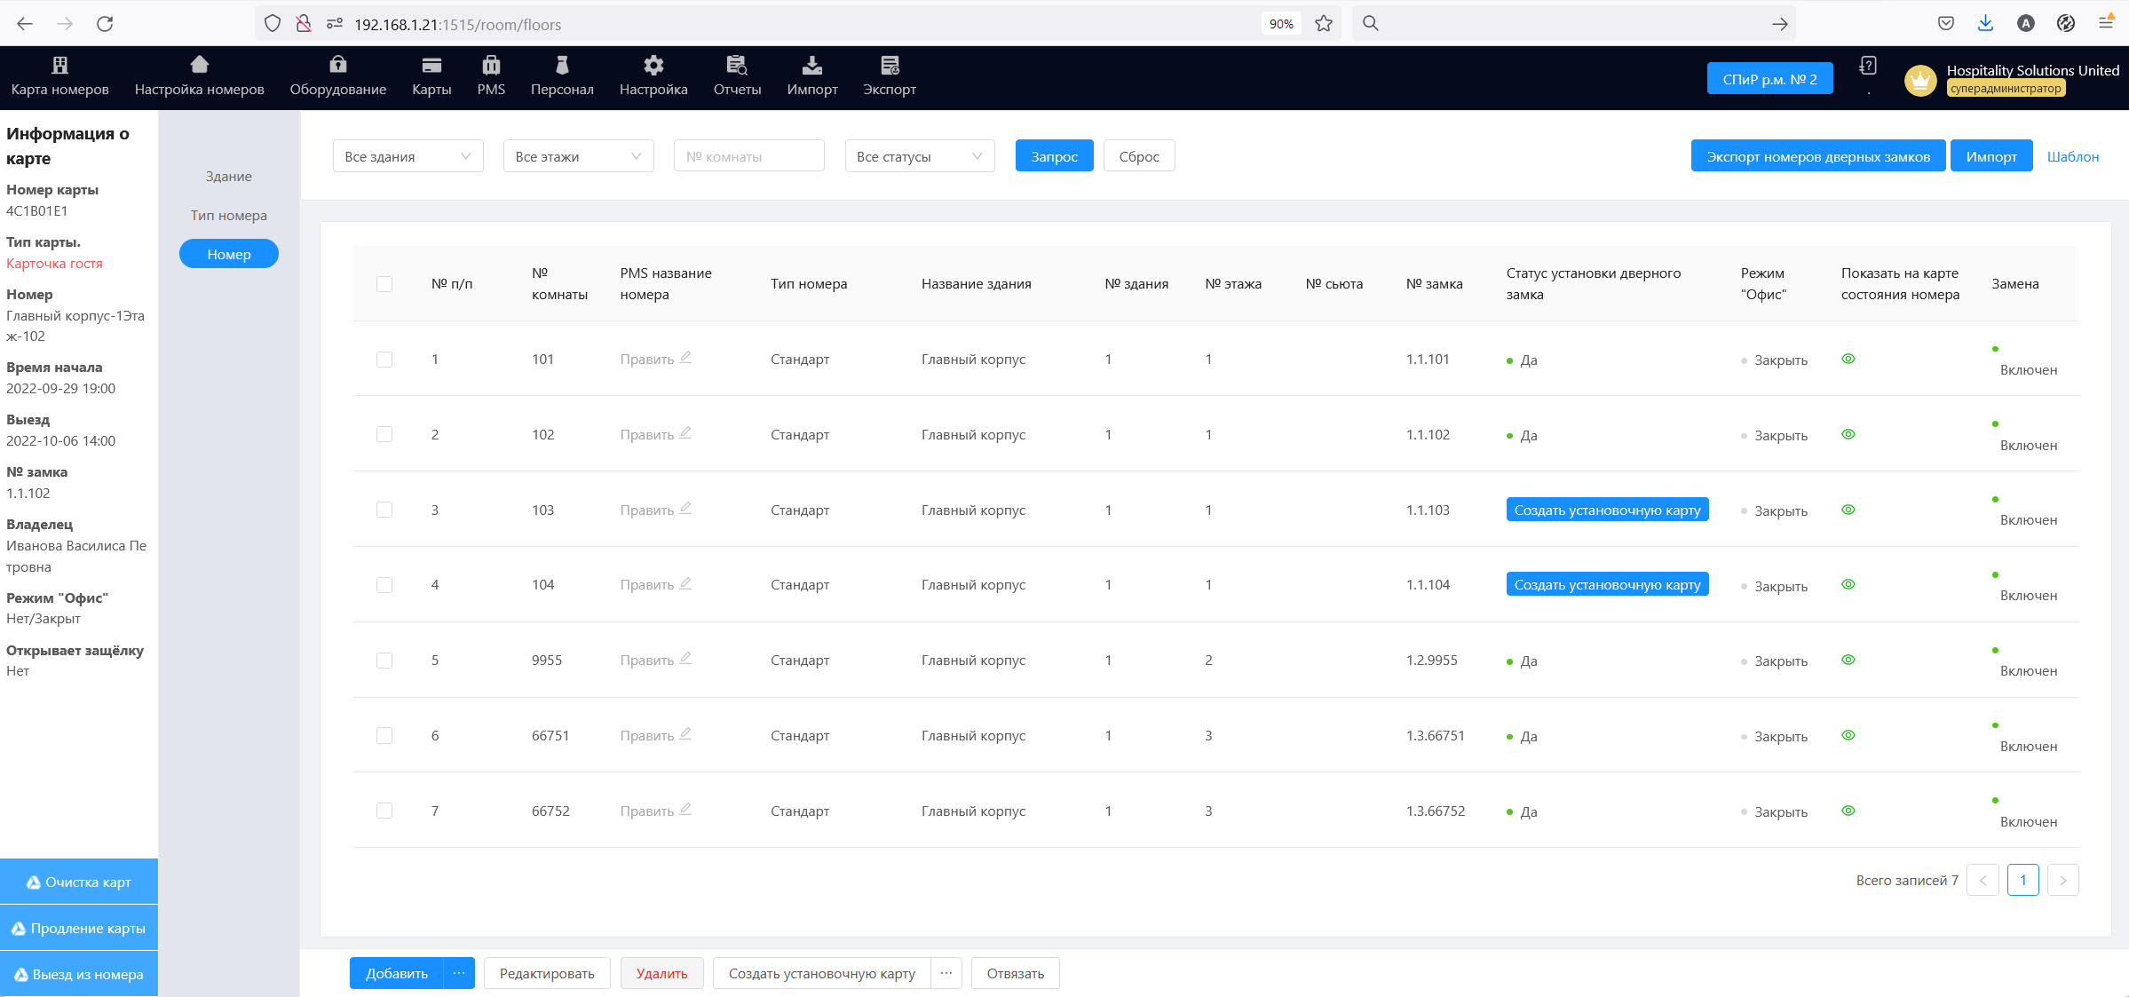Click the help question icon in header
The height and width of the screenshot is (997, 2129).
(x=1868, y=66)
